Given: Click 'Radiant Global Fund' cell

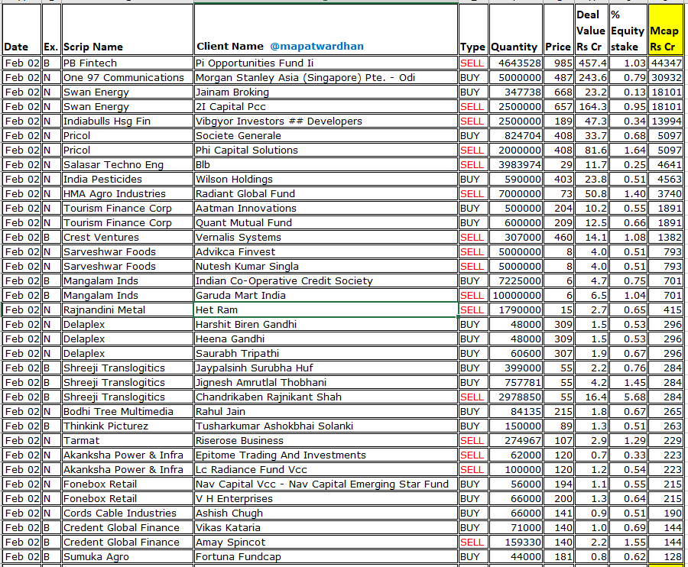Looking at the screenshot, I should 326,193.
